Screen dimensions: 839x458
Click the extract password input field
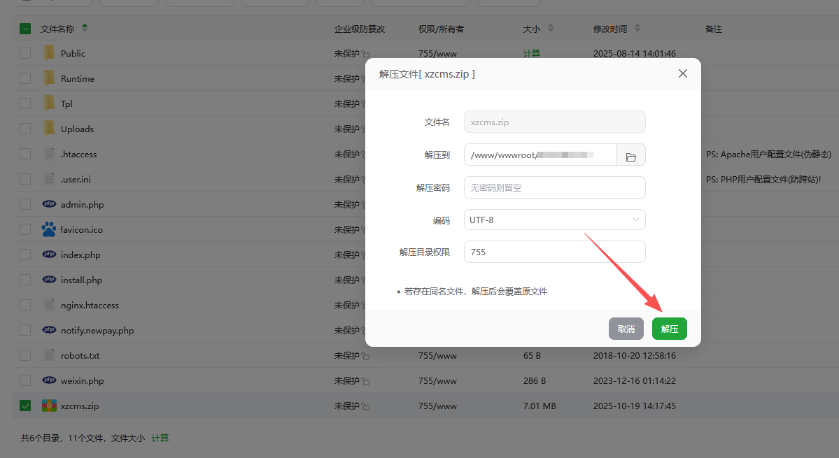point(554,187)
